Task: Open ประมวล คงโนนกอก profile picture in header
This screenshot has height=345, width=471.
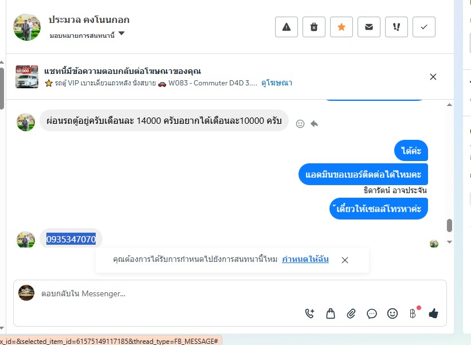Action: [x=27, y=27]
